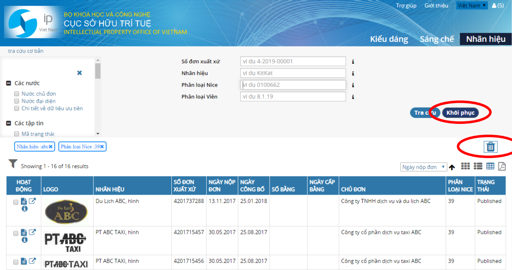This screenshot has height=270, width=512.
Task: Open the Trợ giúp help link
Action: pos(406,5)
